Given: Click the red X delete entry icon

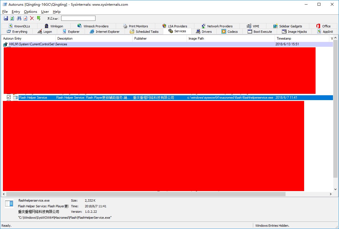Looking at the screenshot, I should [31, 18].
